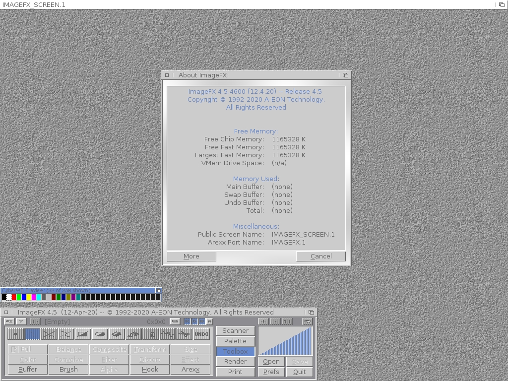Click the Open image button
Image resolution: width=508 pixels, height=381 pixels.
271,361
